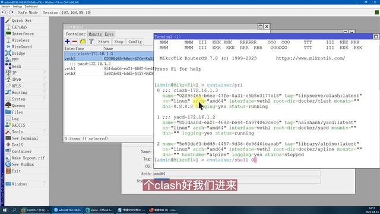Click the Session address field 192.168.99.10
The image size is (380, 214).
pos(75,12)
